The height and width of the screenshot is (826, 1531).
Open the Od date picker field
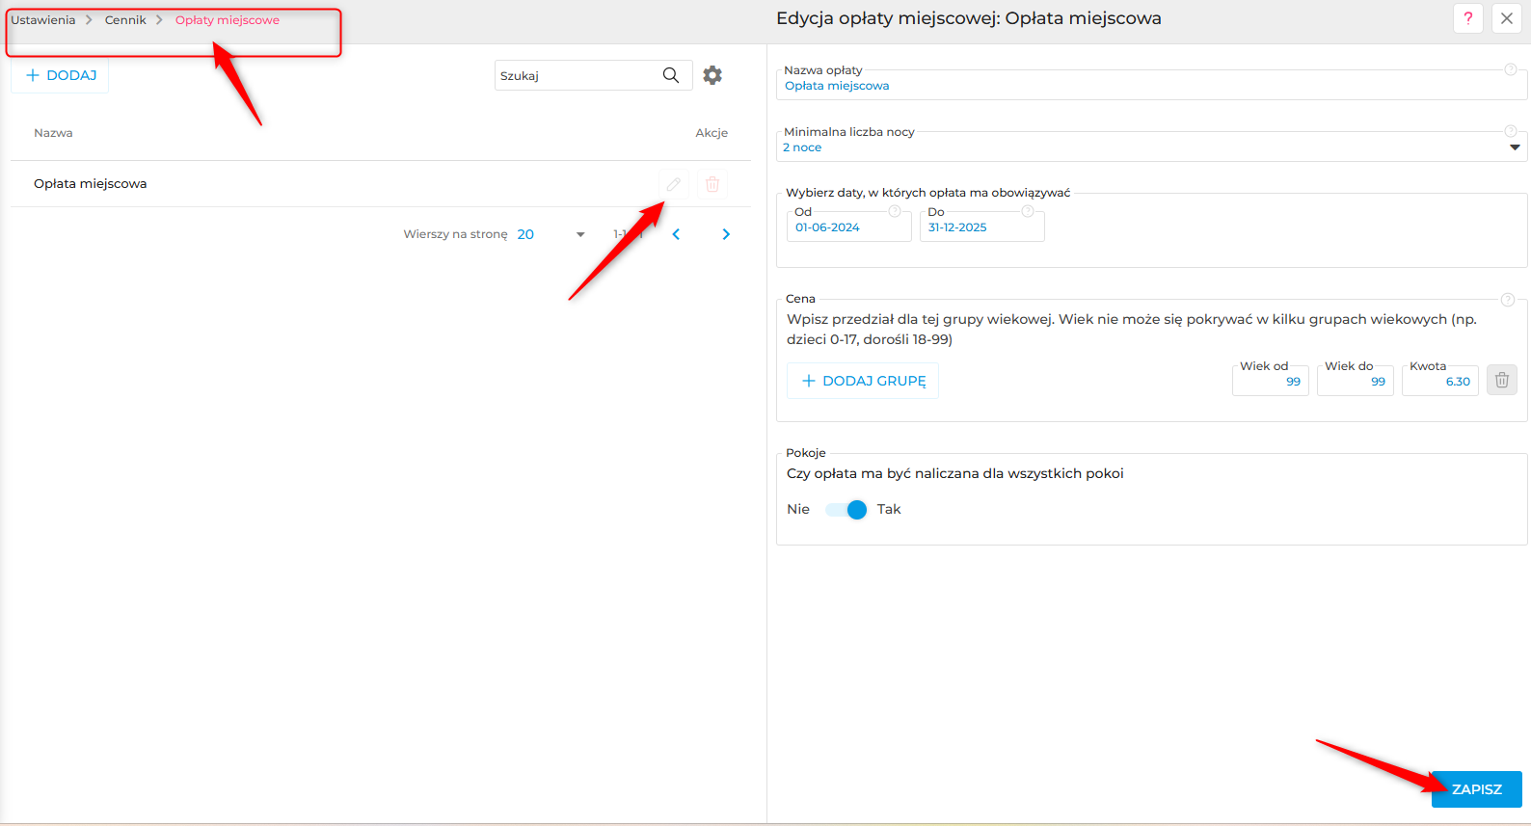coord(849,226)
